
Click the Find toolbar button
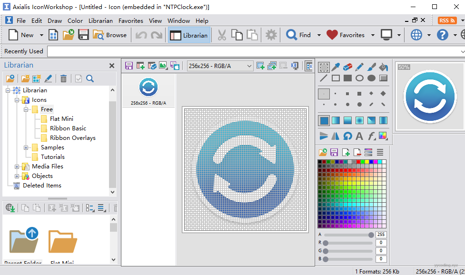(x=298, y=35)
